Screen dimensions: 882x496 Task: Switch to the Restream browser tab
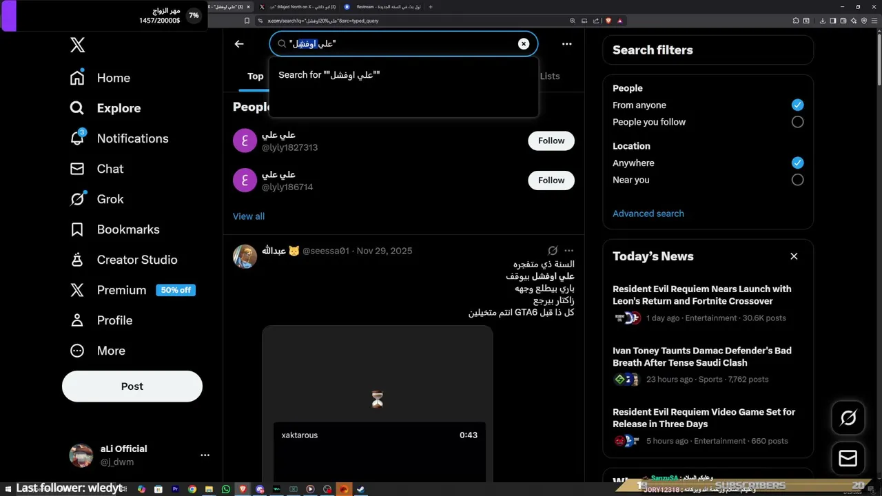click(x=382, y=7)
